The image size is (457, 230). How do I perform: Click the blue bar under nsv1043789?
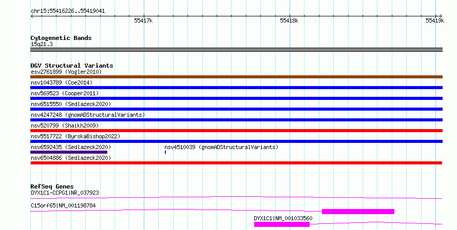(236, 88)
